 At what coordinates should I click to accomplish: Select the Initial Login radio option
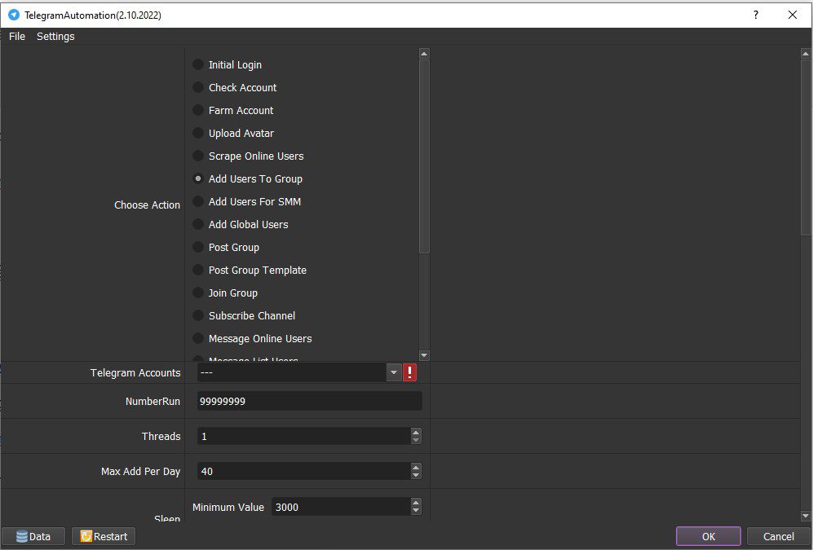[198, 64]
